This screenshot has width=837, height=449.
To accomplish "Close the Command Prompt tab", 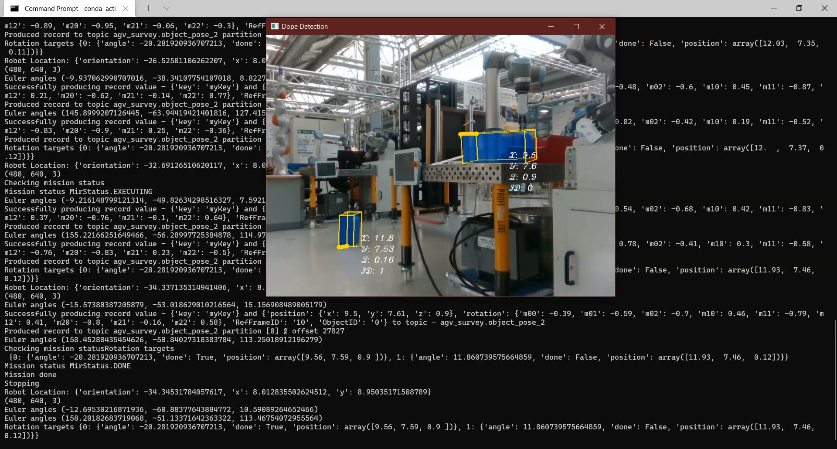I will (x=126, y=8).
